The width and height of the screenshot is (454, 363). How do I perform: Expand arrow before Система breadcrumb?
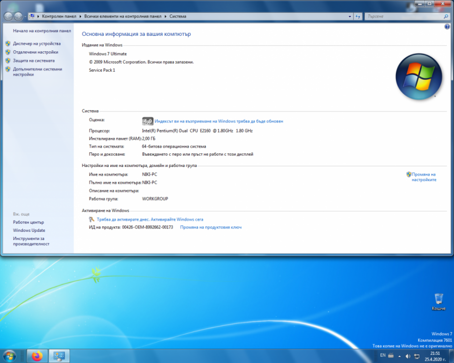(x=166, y=16)
